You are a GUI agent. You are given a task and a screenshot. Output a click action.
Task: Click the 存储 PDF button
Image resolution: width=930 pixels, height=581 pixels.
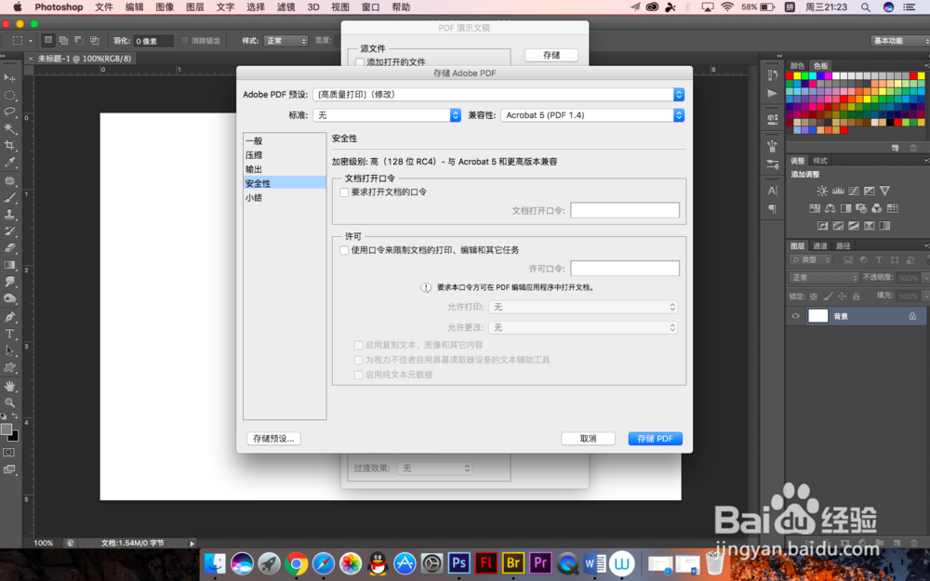(655, 438)
